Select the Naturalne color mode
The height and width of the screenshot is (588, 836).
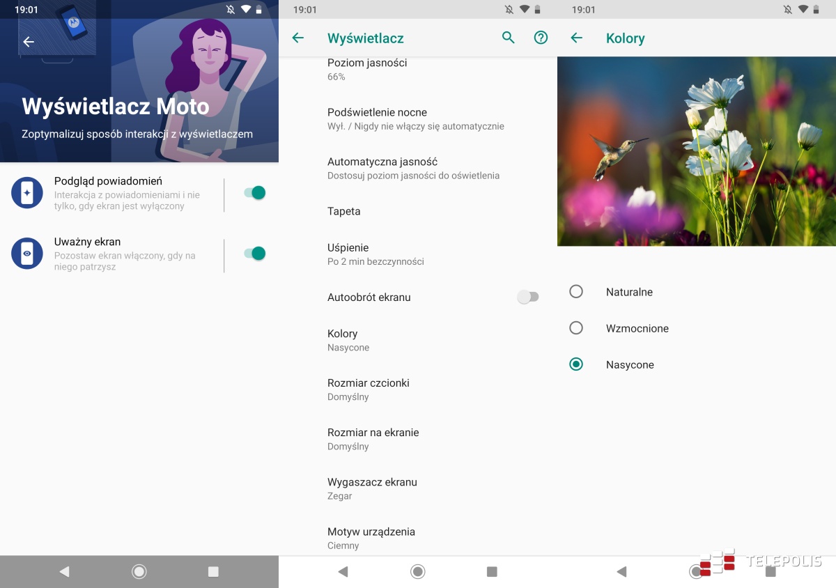576,292
